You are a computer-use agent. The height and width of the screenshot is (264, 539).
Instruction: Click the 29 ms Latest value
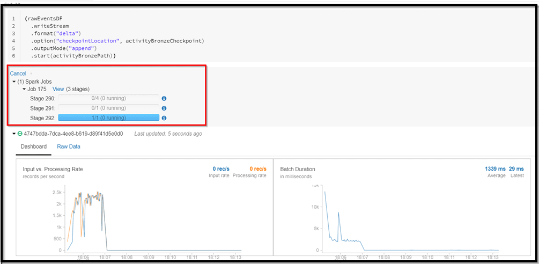[x=516, y=169]
